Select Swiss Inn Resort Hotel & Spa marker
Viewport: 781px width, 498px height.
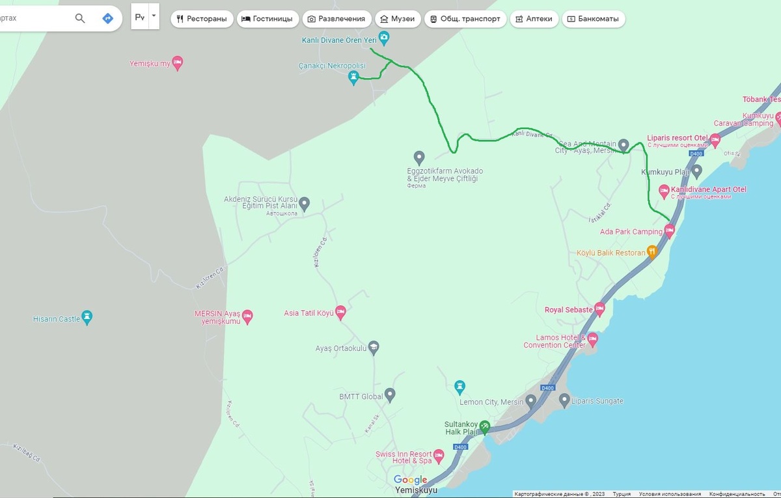tap(439, 455)
